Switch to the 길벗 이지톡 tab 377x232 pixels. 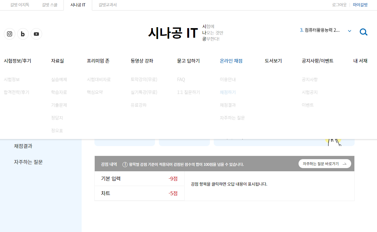coord(20,5)
